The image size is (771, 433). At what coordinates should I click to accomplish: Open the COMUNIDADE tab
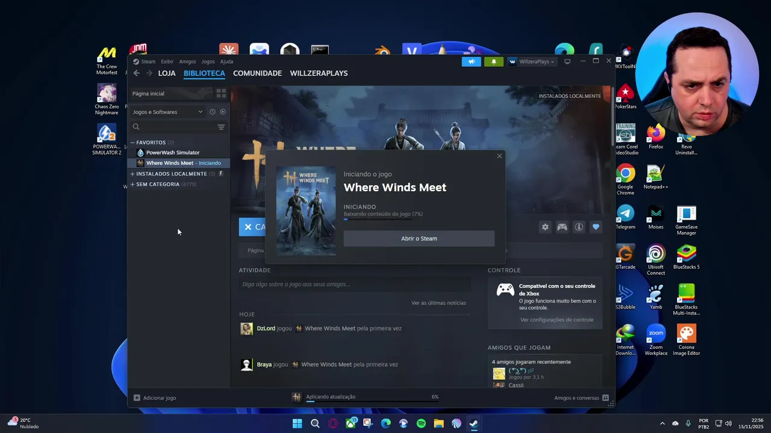point(257,73)
